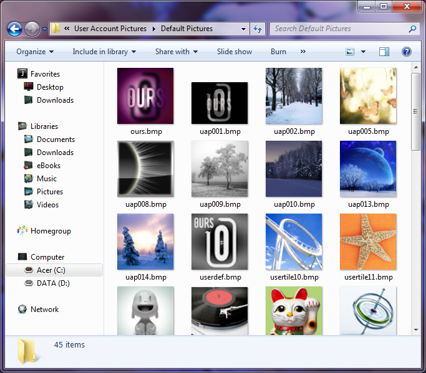Viewport: 426px width, 373px height.
Task: Select the vinyl record player thumbnail
Action: [x=220, y=311]
